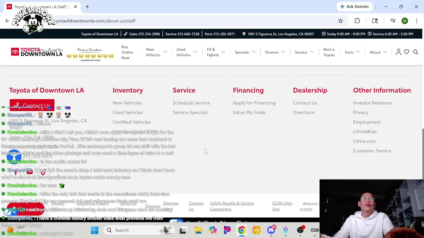
Task: Call Parts 213-205-0971 in top bar
Action: (x=220, y=34)
